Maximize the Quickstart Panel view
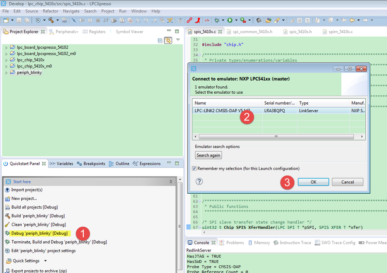The width and height of the screenshot is (387, 273). coord(177,163)
